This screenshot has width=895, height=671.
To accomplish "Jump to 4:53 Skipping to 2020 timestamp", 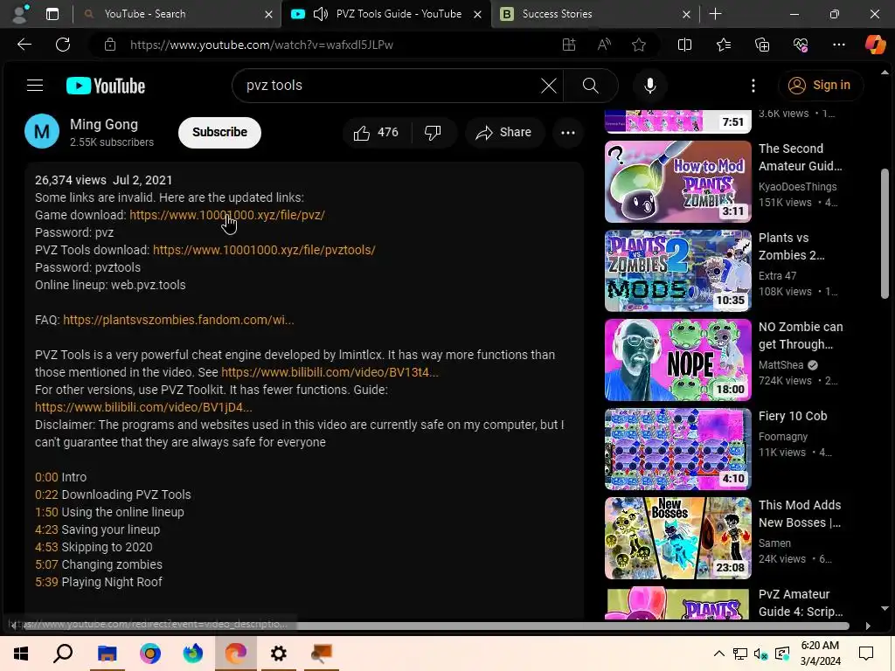I will click(x=46, y=547).
